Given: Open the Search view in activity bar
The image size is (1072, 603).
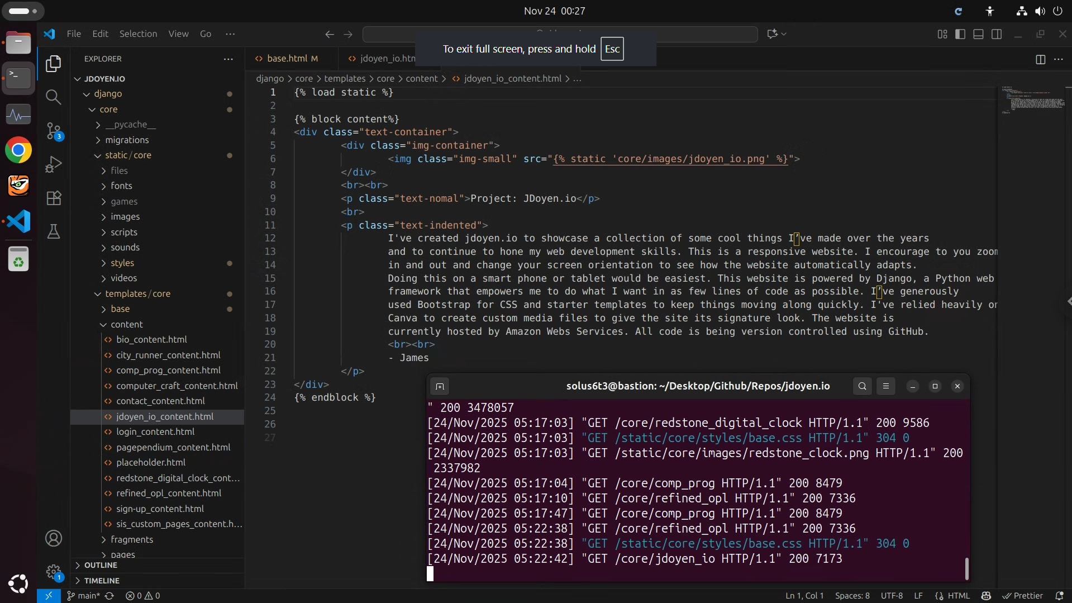Looking at the screenshot, I should 54,97.
